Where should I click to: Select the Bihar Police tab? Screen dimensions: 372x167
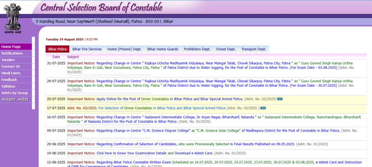pyautogui.click(x=57, y=49)
